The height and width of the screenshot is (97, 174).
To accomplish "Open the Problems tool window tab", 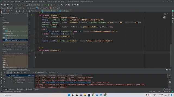I will coord(20,89).
